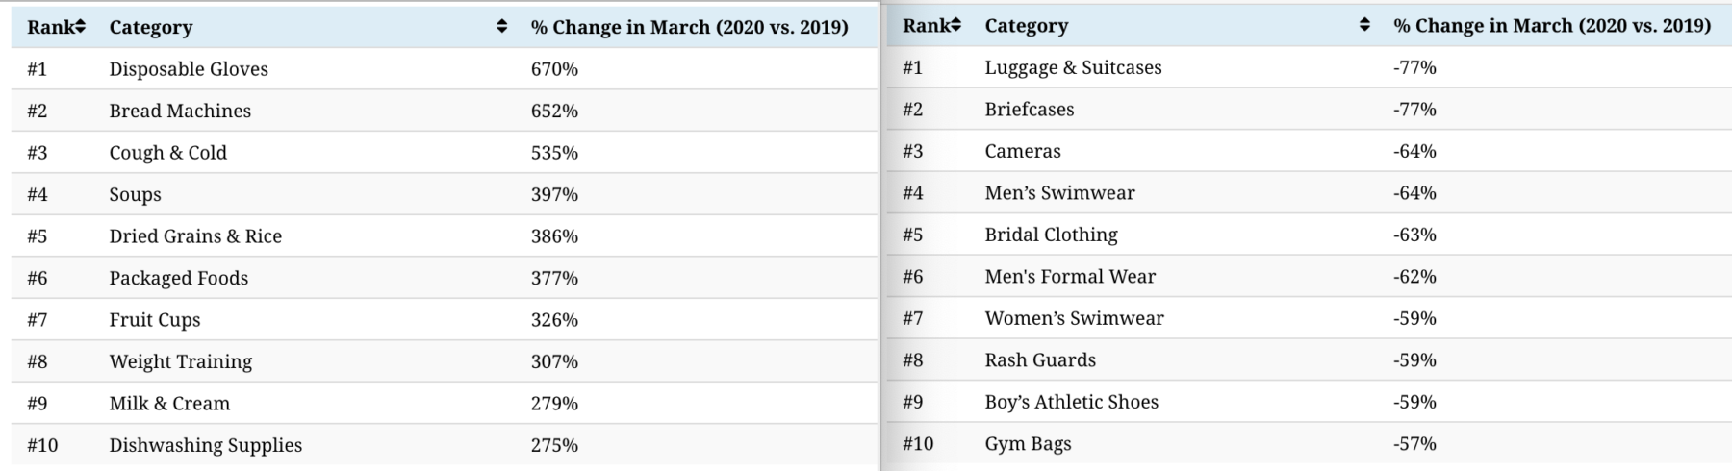Select the Bread Machines row
The width and height of the screenshot is (1732, 471).
[x=445, y=111]
